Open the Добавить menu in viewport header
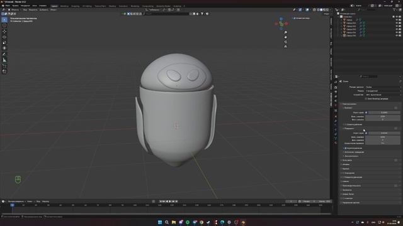 coord(44,10)
